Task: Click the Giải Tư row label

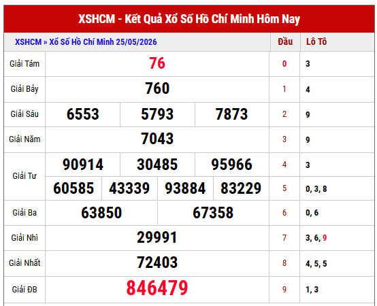Action: (x=24, y=176)
